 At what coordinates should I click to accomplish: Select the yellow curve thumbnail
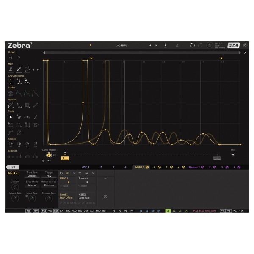click(65, 158)
